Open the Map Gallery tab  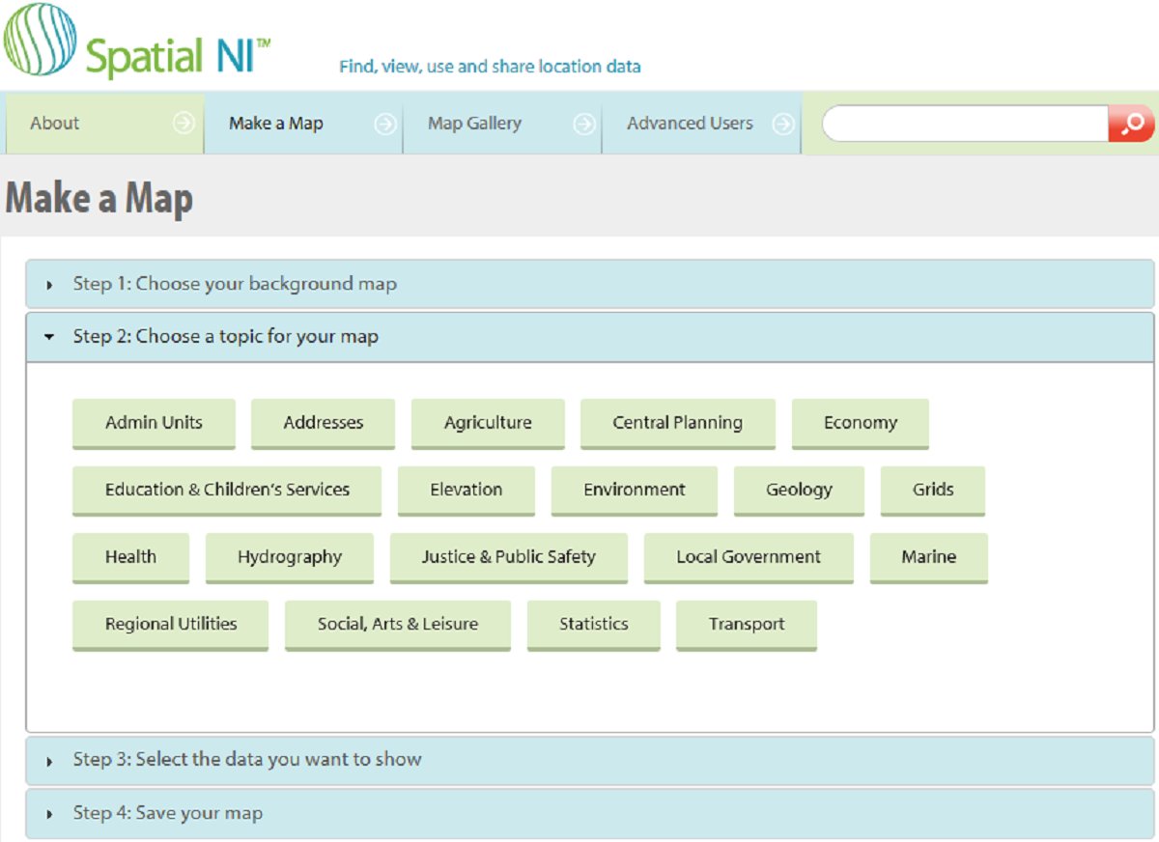tap(502, 124)
